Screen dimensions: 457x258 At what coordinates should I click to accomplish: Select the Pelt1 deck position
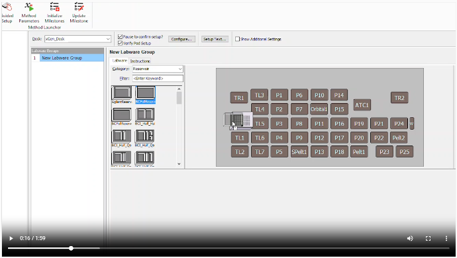tap(359, 151)
